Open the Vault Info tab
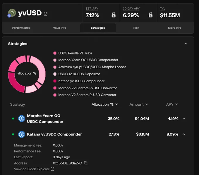 tap(60, 28)
